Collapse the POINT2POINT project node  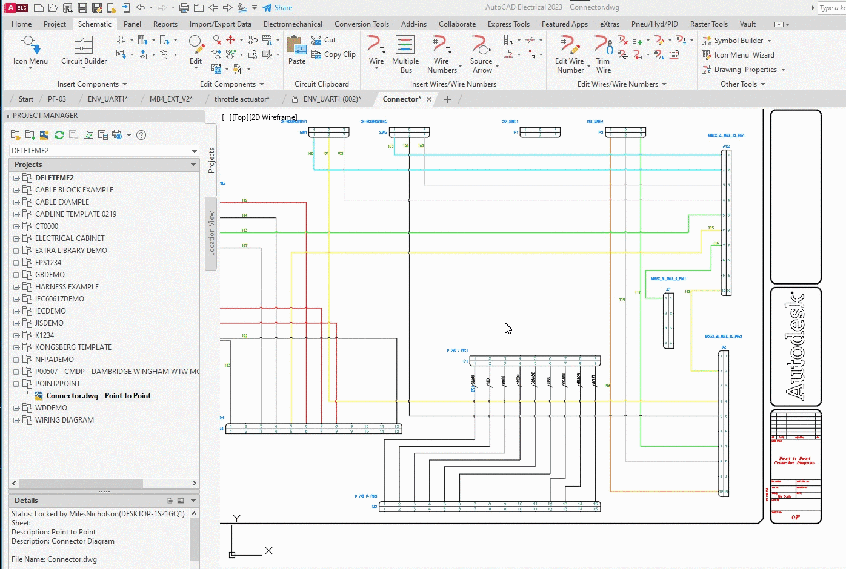(x=16, y=384)
